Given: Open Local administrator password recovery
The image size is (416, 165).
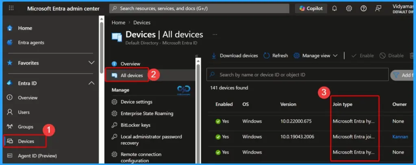Looking at the screenshot, I should coord(151,140).
